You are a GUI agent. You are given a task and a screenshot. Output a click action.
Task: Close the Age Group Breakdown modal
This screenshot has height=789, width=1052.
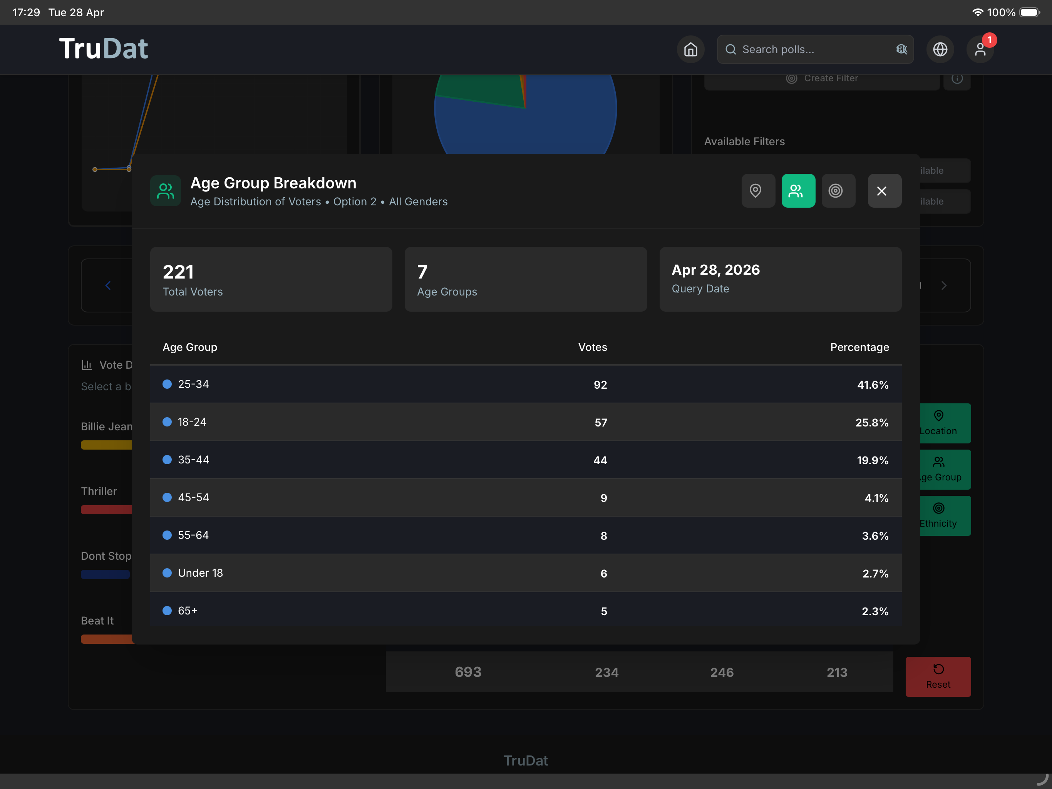884,191
